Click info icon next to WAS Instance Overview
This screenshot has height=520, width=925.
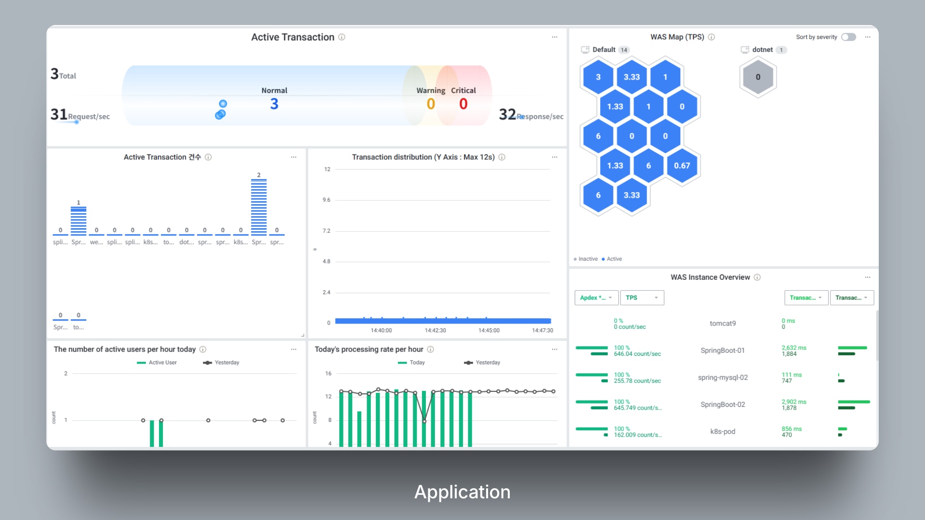[x=757, y=277]
